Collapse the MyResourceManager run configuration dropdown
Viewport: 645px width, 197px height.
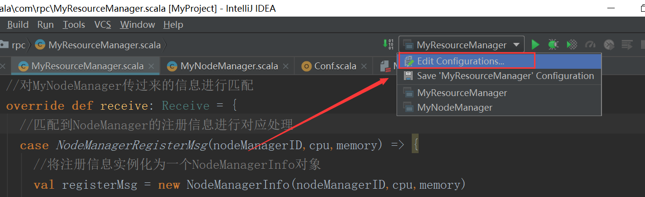[516, 45]
